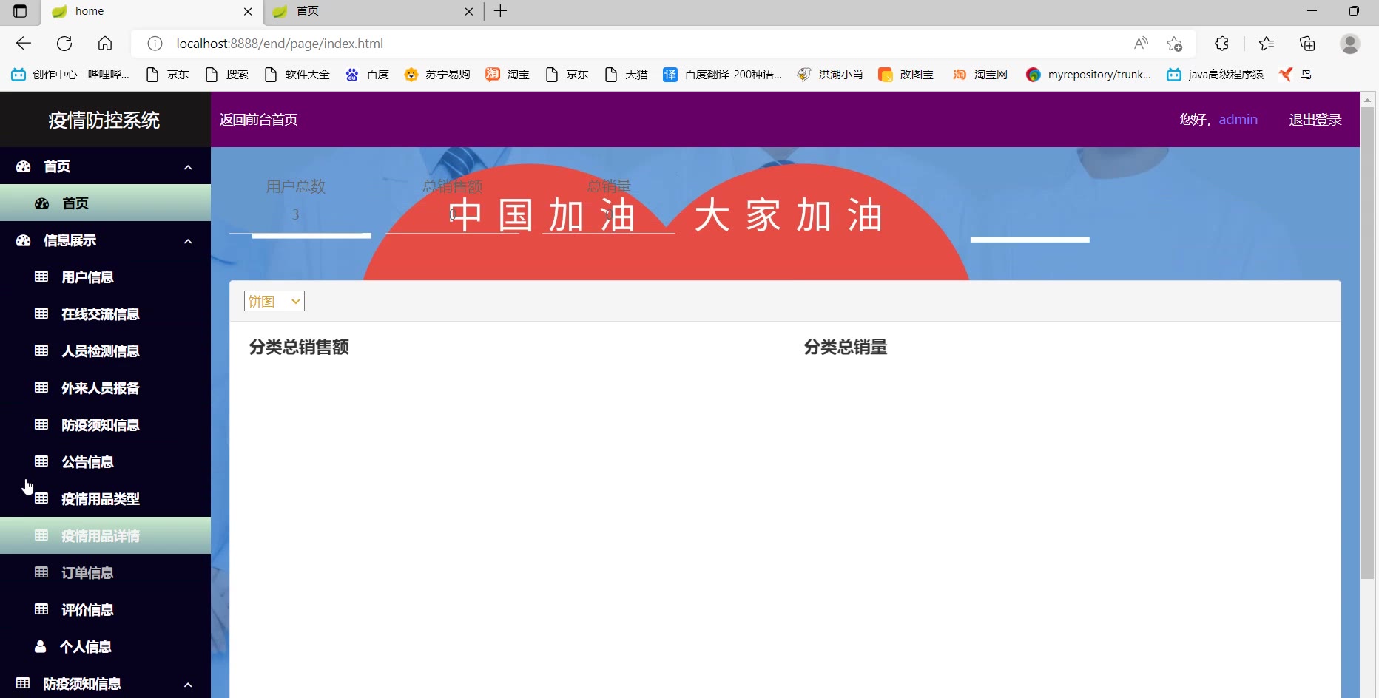Open the 创作中心 bookmark

pos(70,75)
